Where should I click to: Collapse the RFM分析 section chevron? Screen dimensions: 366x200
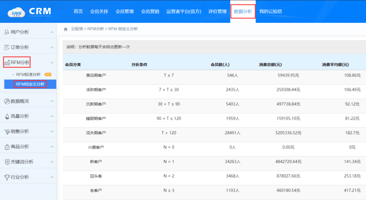[x=52, y=62]
